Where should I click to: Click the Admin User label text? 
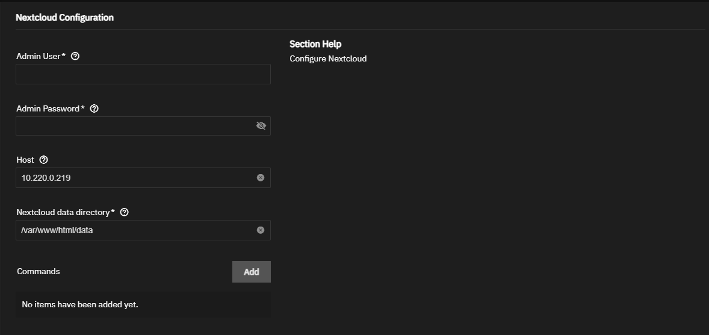pyautogui.click(x=39, y=56)
